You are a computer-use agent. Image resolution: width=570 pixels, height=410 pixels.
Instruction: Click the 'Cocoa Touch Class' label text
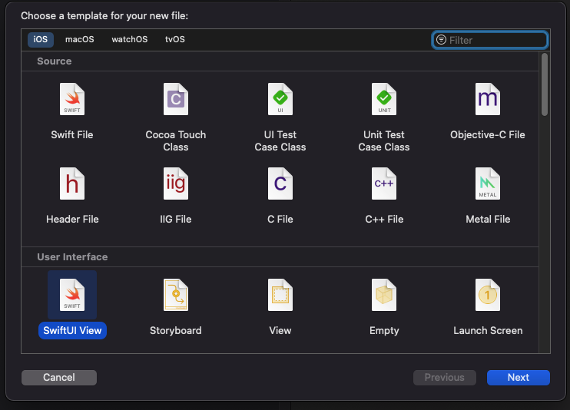pos(176,141)
